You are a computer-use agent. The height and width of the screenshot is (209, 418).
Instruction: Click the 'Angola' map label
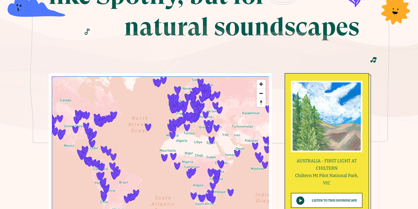tap(198, 185)
